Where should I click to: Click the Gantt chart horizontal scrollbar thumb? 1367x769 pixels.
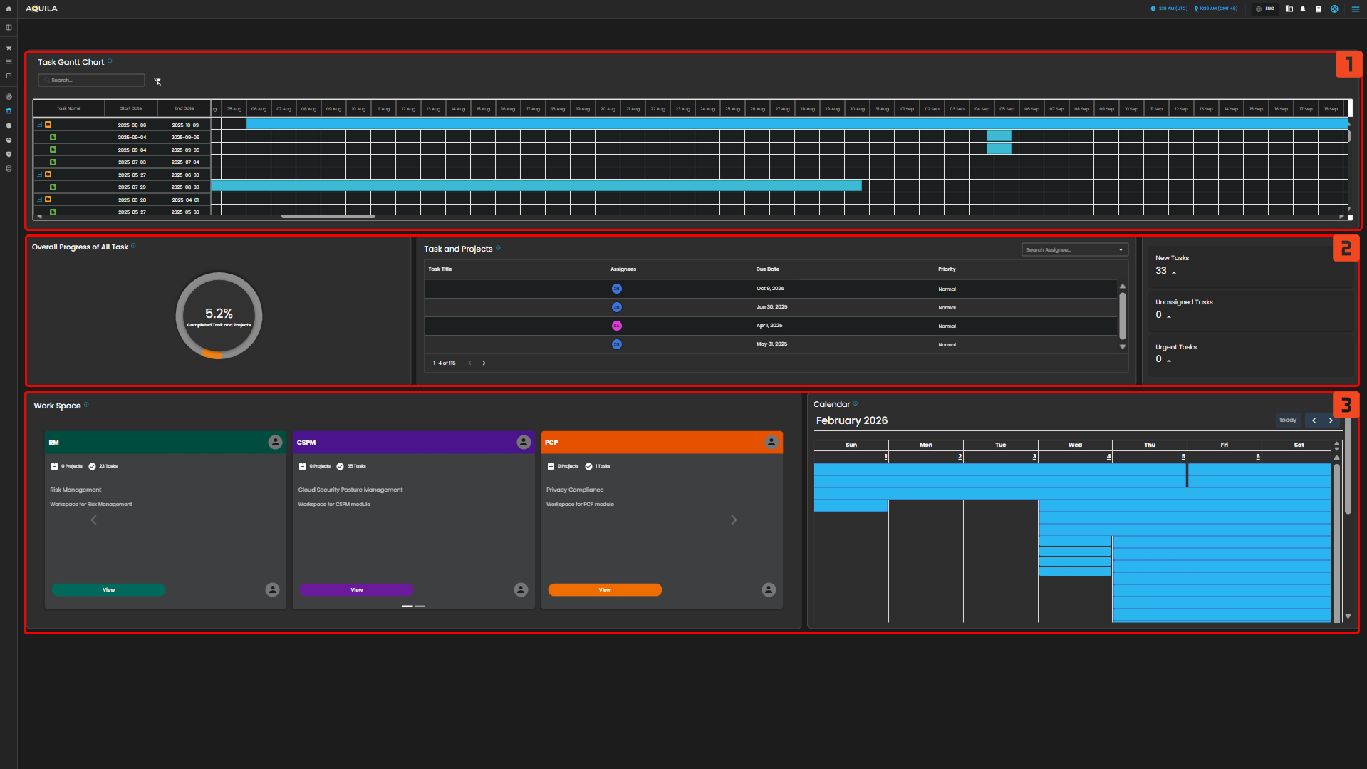click(328, 216)
